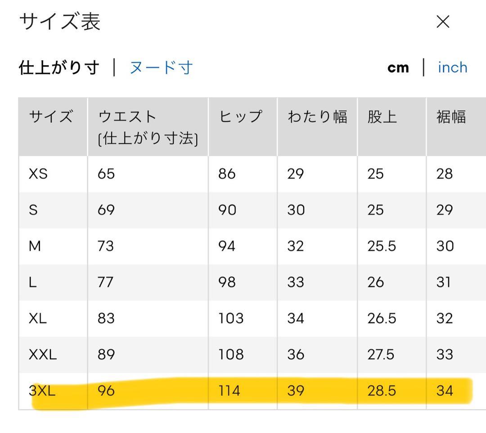Image resolution: width=486 pixels, height=433 pixels.
Task: Click the 3XL hip value 114
Action: coord(229,391)
